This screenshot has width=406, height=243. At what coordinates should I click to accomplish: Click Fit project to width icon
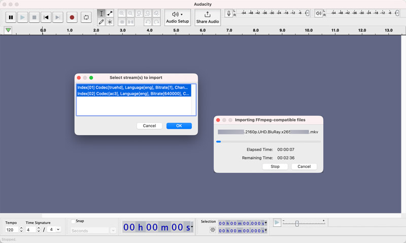[148, 14]
